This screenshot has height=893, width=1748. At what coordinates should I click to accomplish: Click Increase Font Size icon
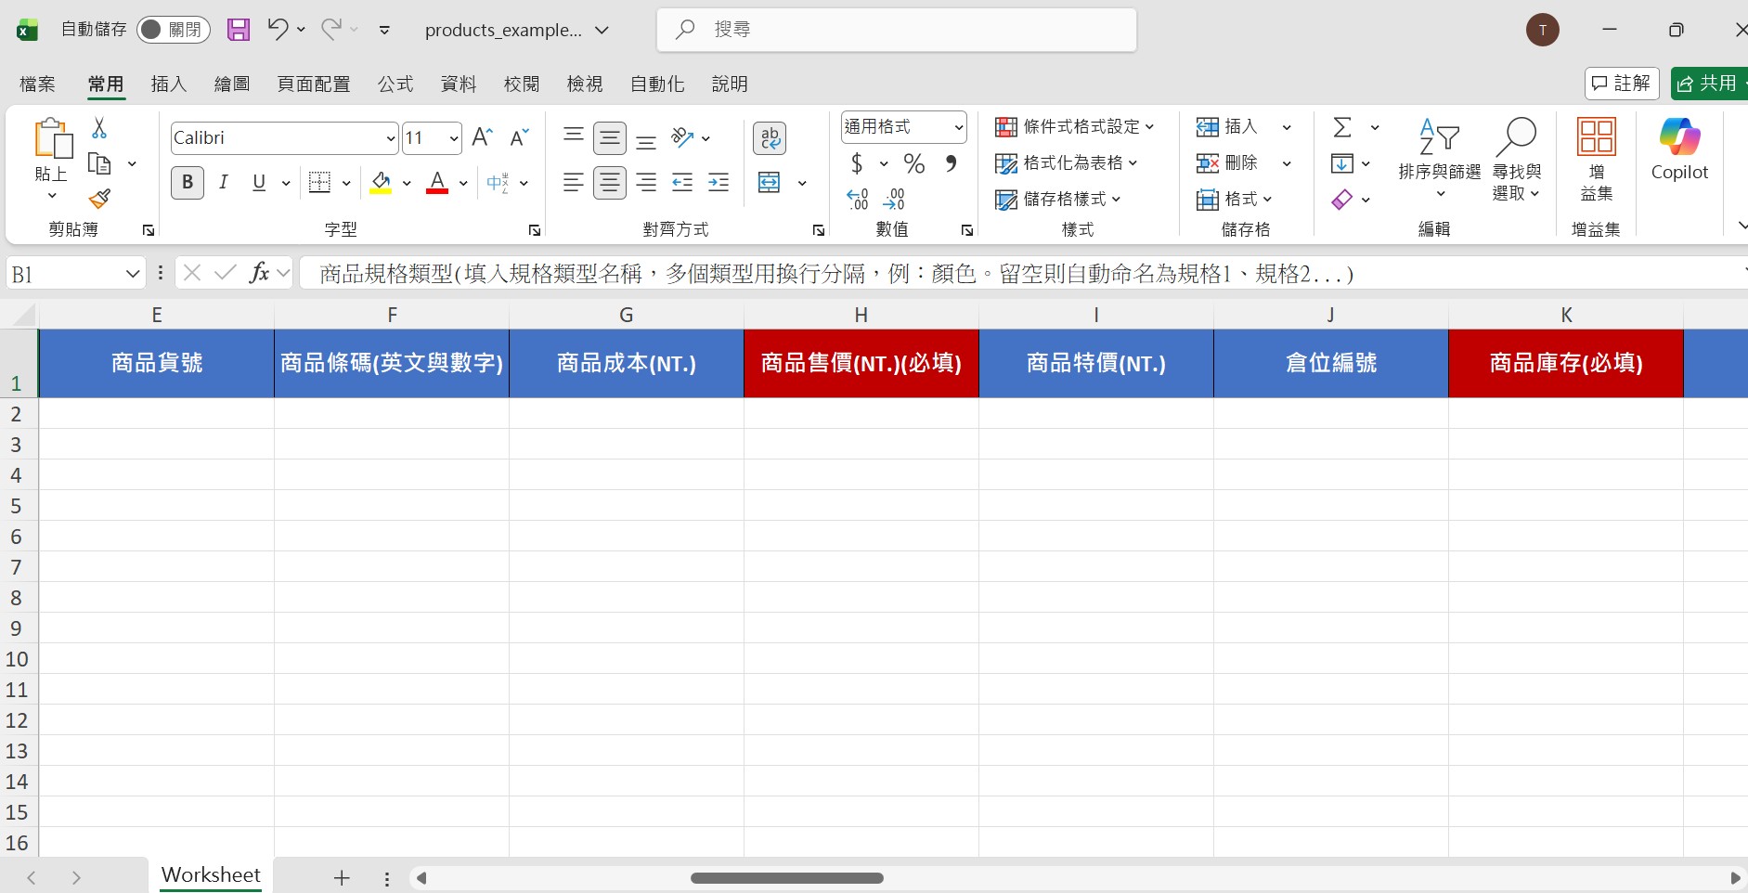pyautogui.click(x=482, y=137)
